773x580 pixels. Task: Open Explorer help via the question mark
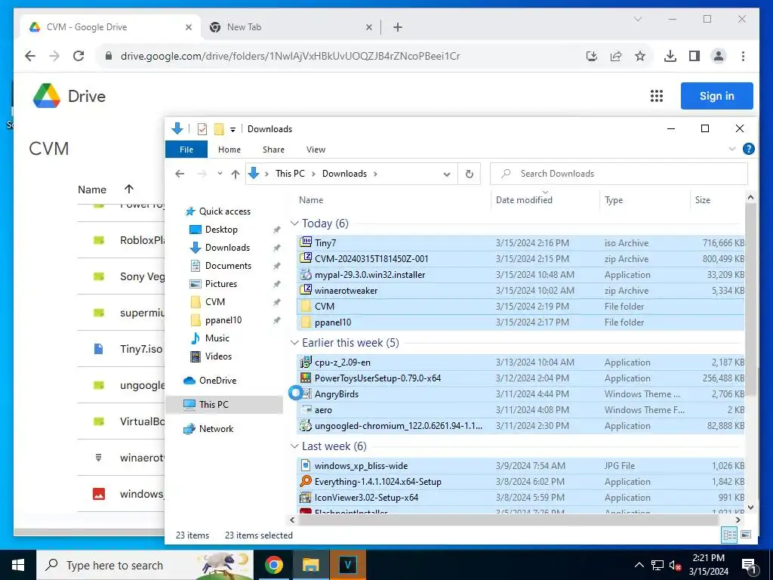(748, 149)
